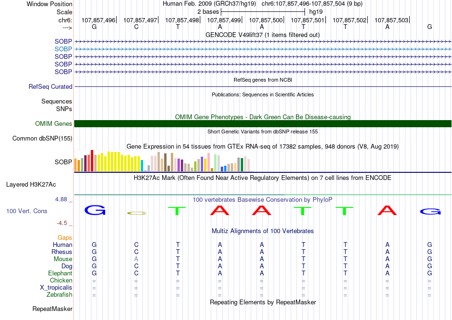Viewport: 452px width, 320px height.
Task: Select the chr6: ruler label
Action: coord(65,20)
